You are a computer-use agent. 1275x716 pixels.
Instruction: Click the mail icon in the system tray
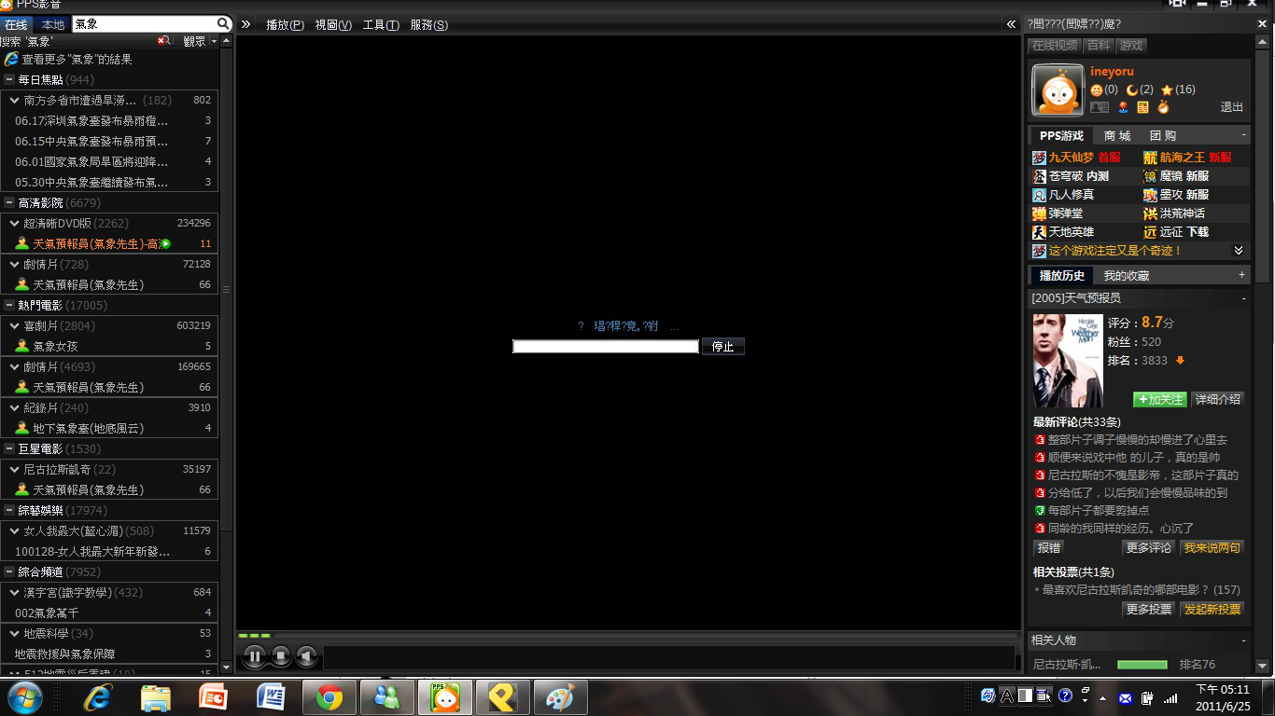click(1125, 697)
